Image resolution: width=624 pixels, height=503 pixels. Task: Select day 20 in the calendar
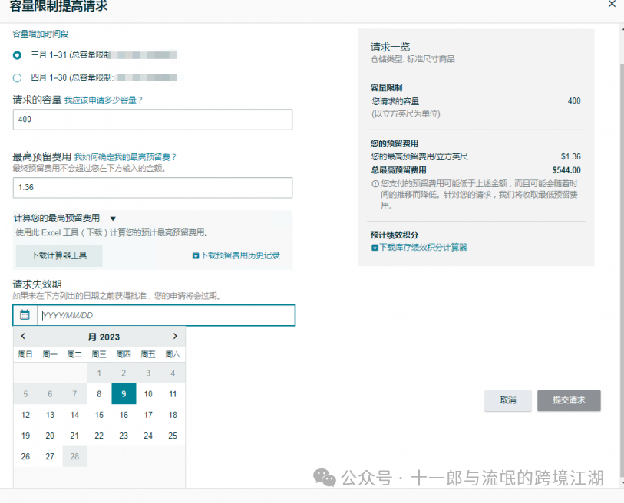(x=50, y=436)
